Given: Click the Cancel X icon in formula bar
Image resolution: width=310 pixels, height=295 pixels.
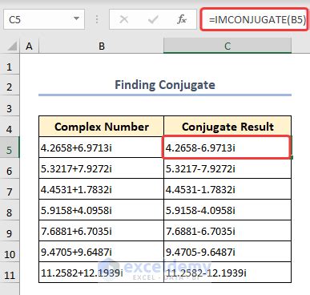Looking at the screenshot, I should (124, 19).
